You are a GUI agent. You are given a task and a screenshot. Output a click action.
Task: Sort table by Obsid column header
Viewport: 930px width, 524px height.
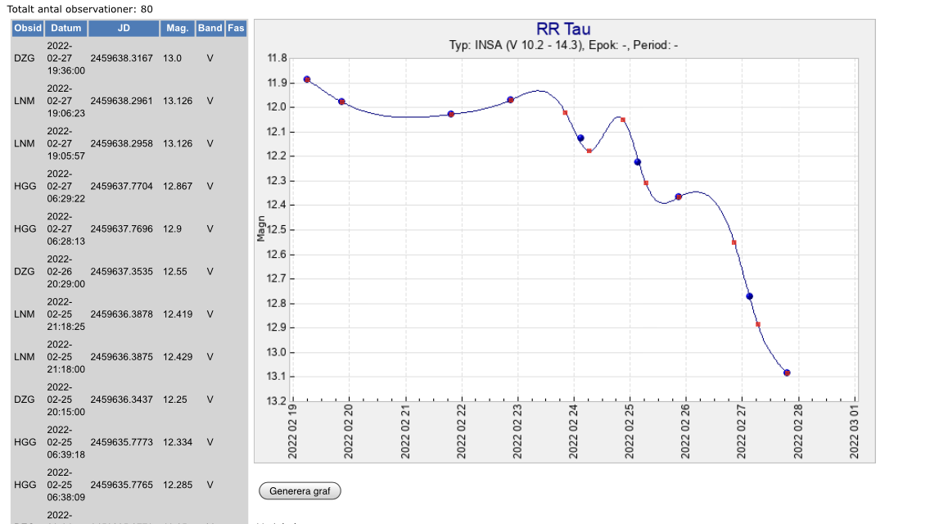pos(27,28)
